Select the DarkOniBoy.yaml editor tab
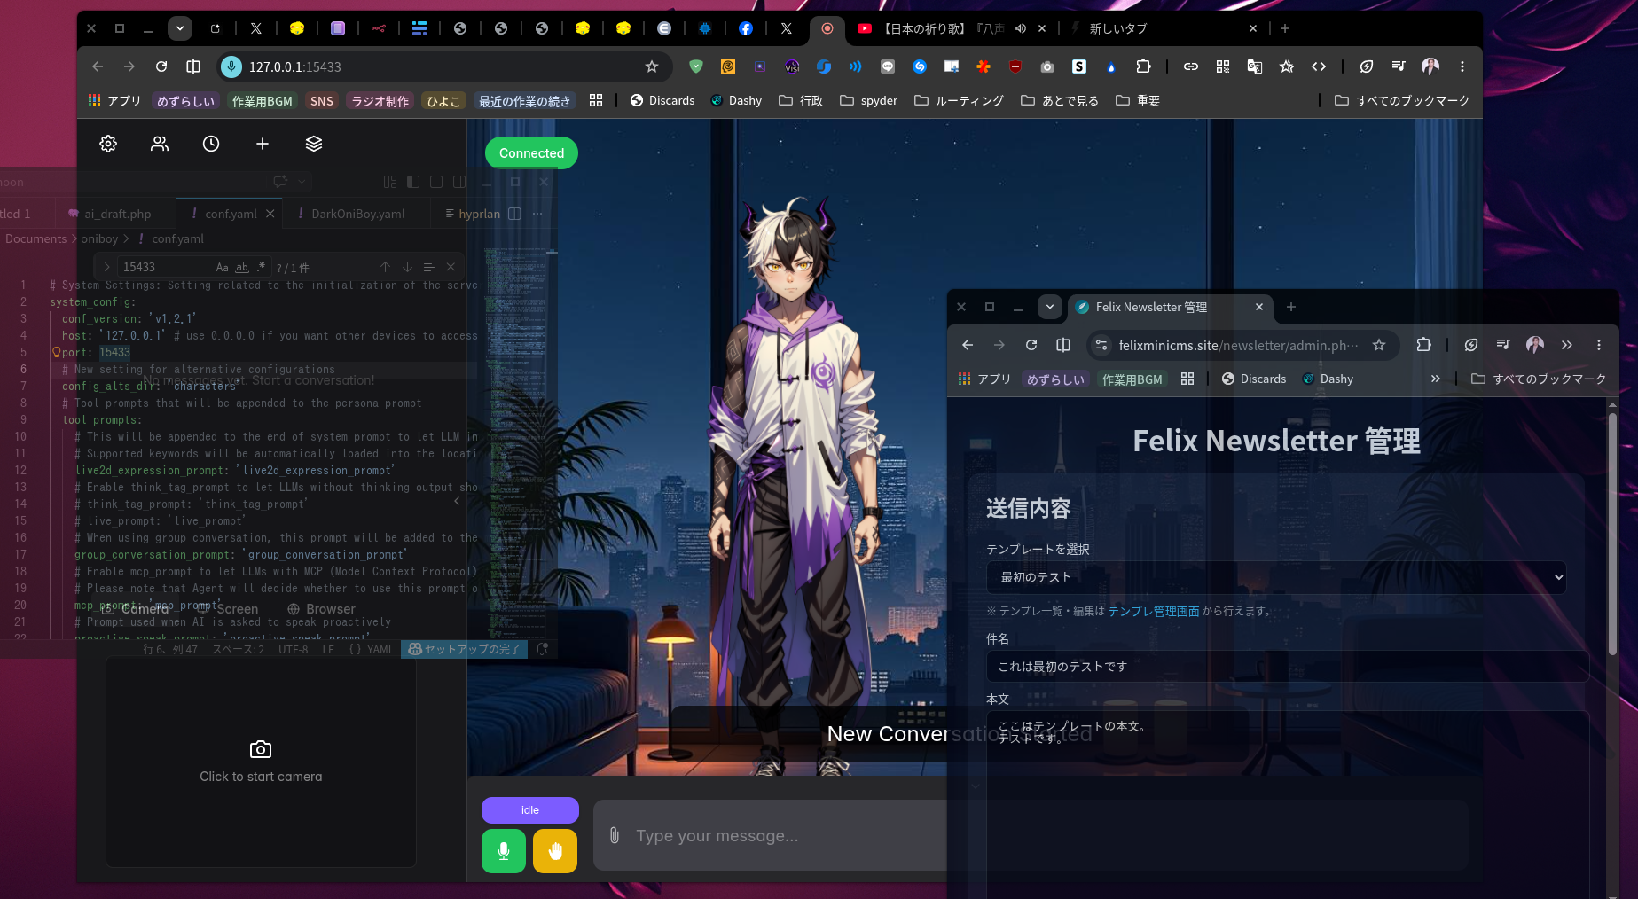Screen dimensions: 1638x899 tap(357, 214)
